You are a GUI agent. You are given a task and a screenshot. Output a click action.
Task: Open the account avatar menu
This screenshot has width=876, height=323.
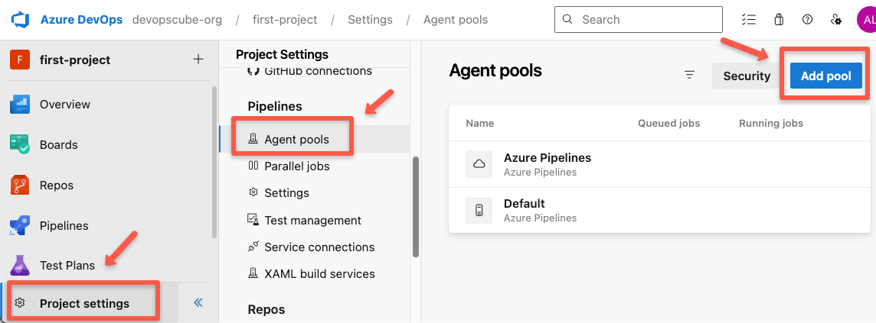[867, 20]
